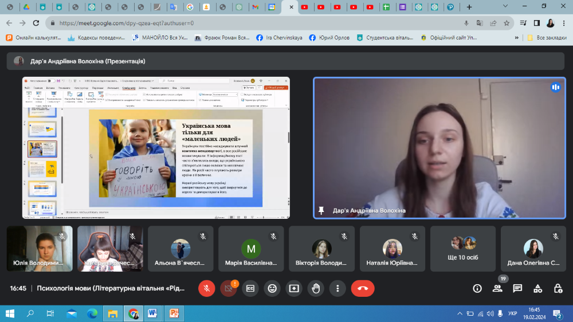Open the in-call chat panel
The image size is (573, 322).
pos(517,288)
